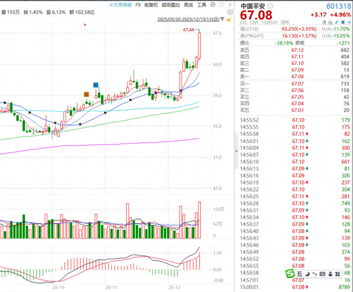The image size is (353, 292).
Task: Click the user avatar icon on the IME bar
Action: click(x=330, y=274)
